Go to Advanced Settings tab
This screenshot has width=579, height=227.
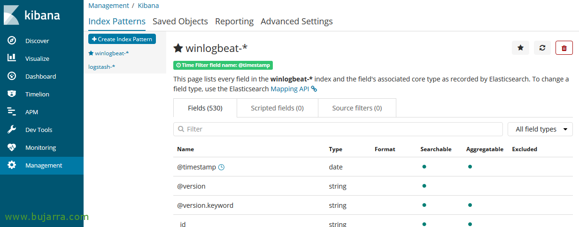pyautogui.click(x=296, y=22)
